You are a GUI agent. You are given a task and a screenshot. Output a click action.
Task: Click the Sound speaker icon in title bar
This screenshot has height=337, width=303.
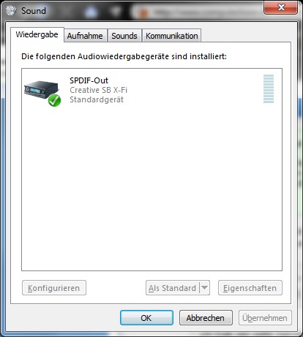11,10
